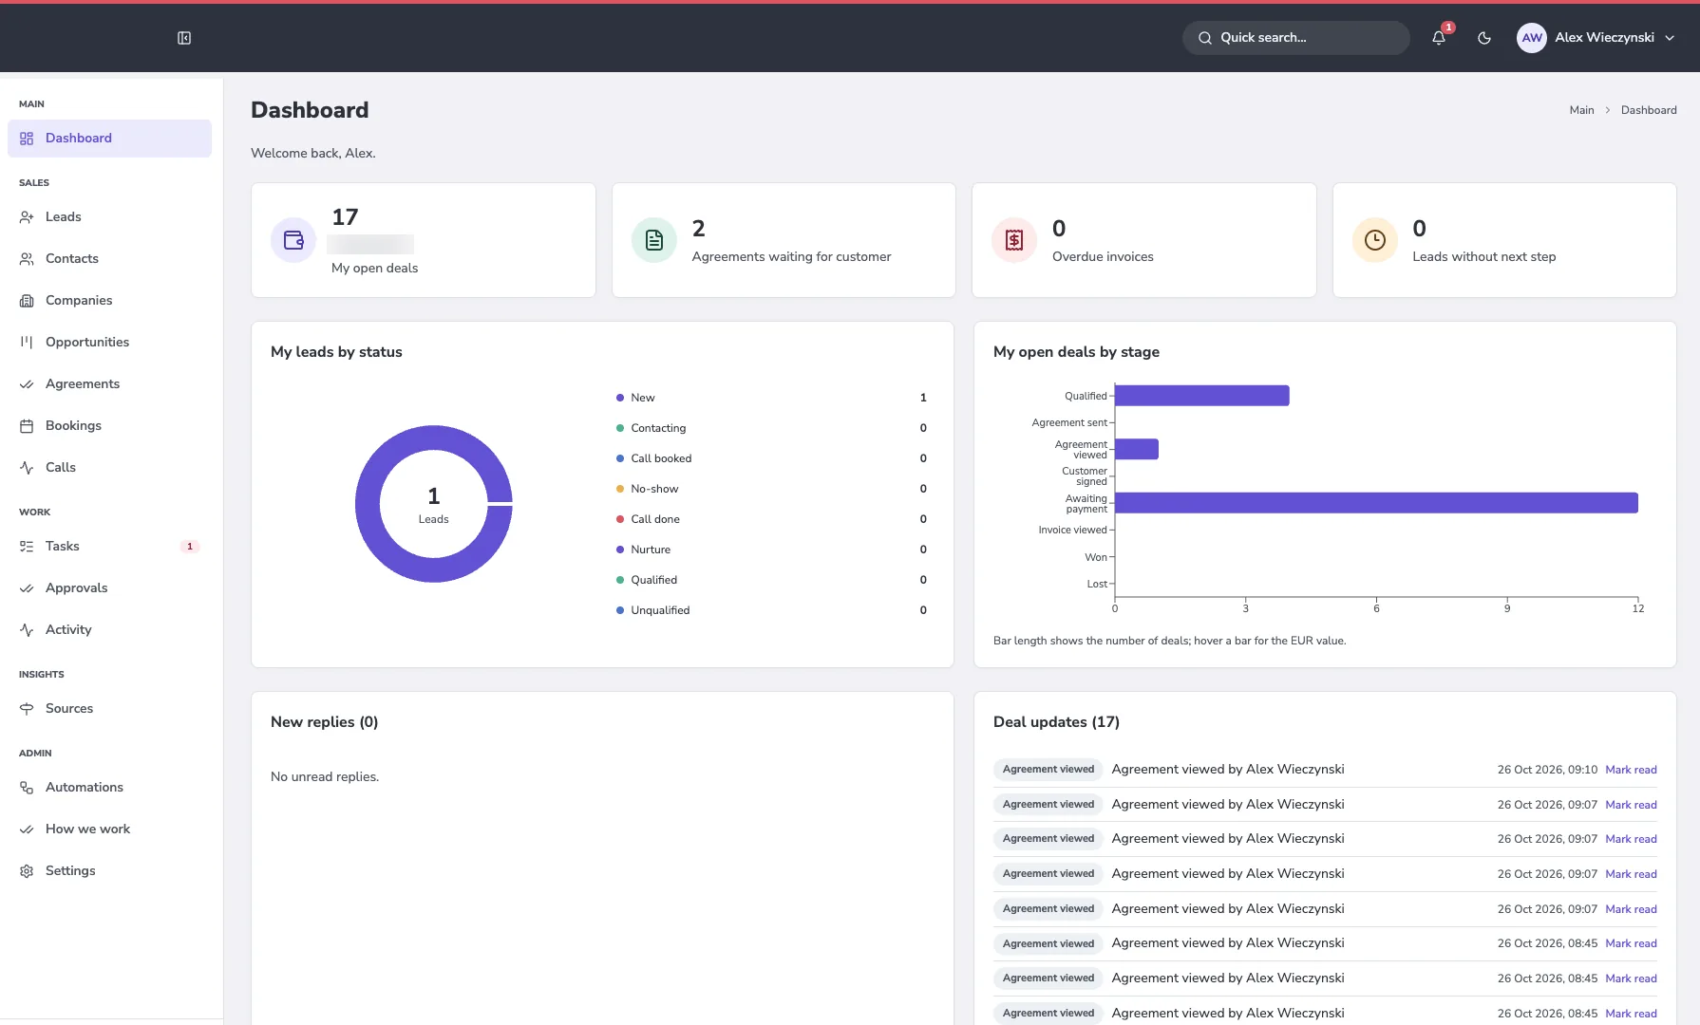
Task: Click the New status legend dot
Action: click(620, 398)
